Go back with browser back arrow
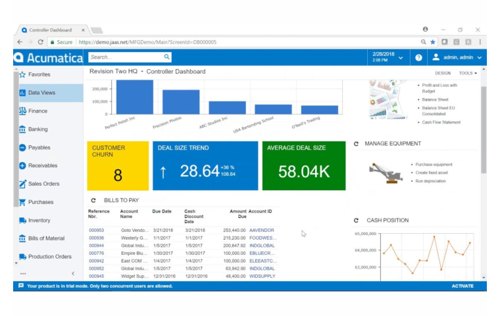500x316 pixels. point(20,42)
